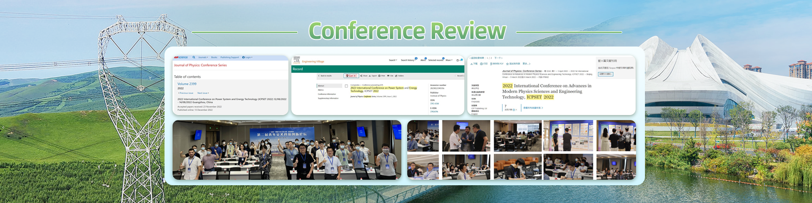Select the Abstract tab

(x=329, y=86)
